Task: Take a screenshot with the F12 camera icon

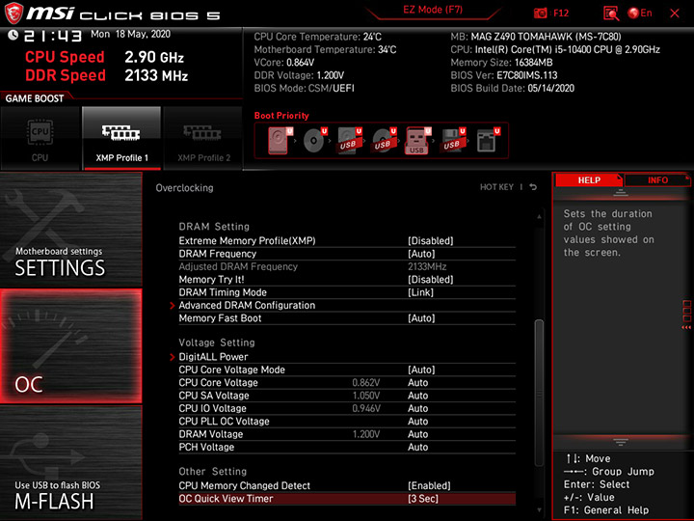Action: tap(550, 14)
